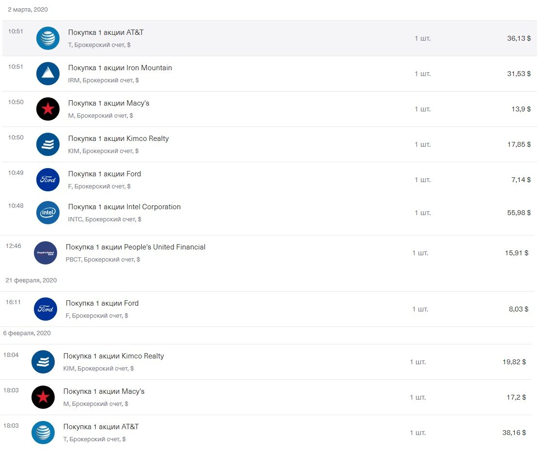This screenshot has height=450, width=538.
Task: Click the AT&T logo in the 38,16 $ row
Action: tap(43, 433)
